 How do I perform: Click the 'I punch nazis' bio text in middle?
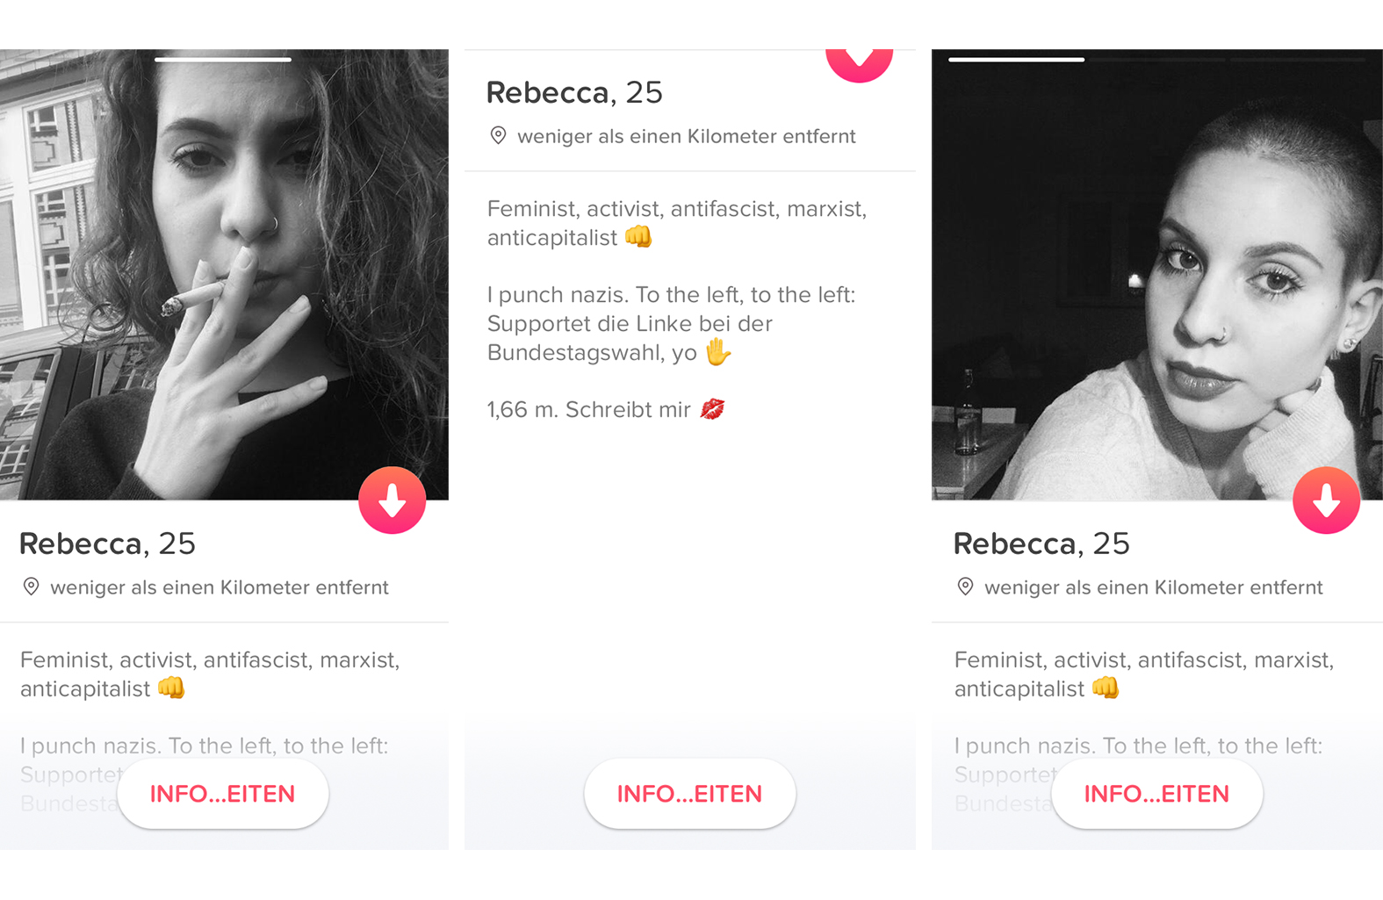(x=672, y=323)
